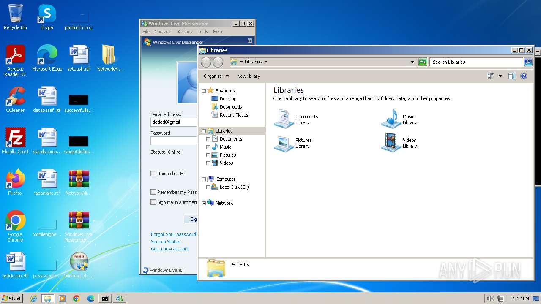Focus the Search Libraries field
Screen dimensions: 541x304
(476, 62)
